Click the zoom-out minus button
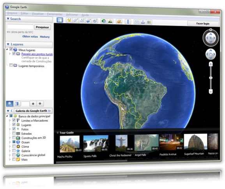 211,91
